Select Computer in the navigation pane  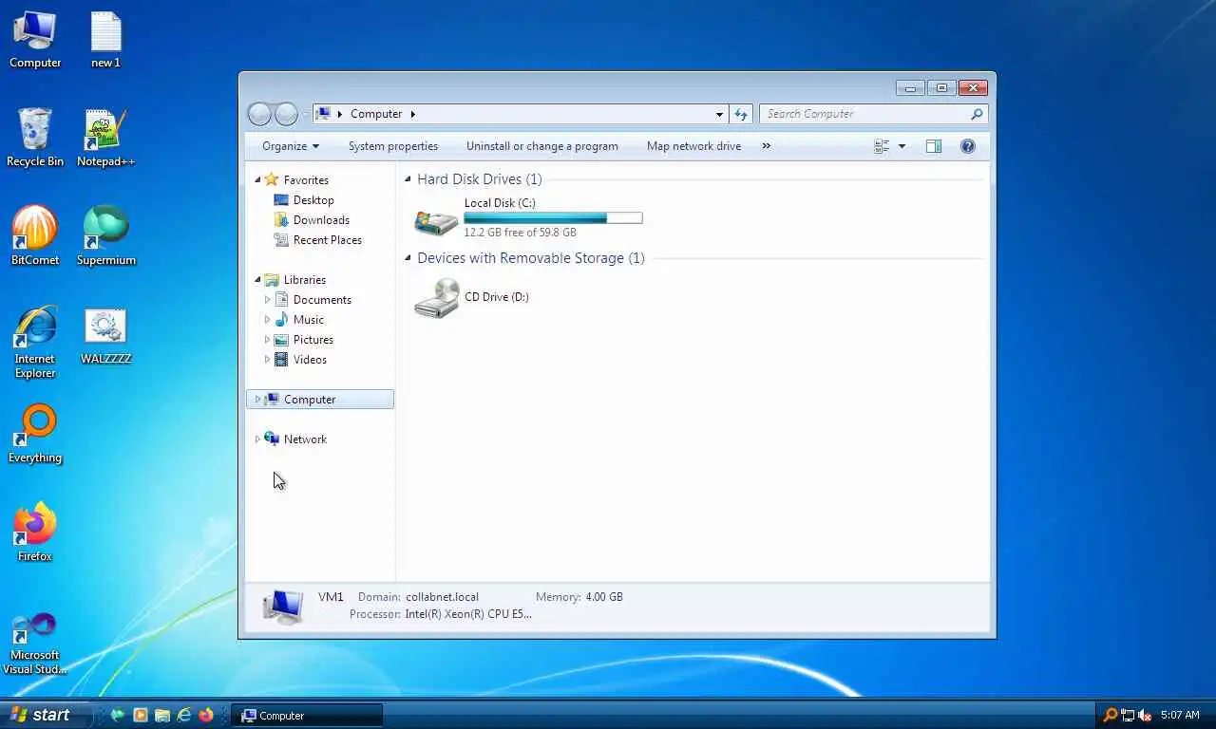click(320, 400)
